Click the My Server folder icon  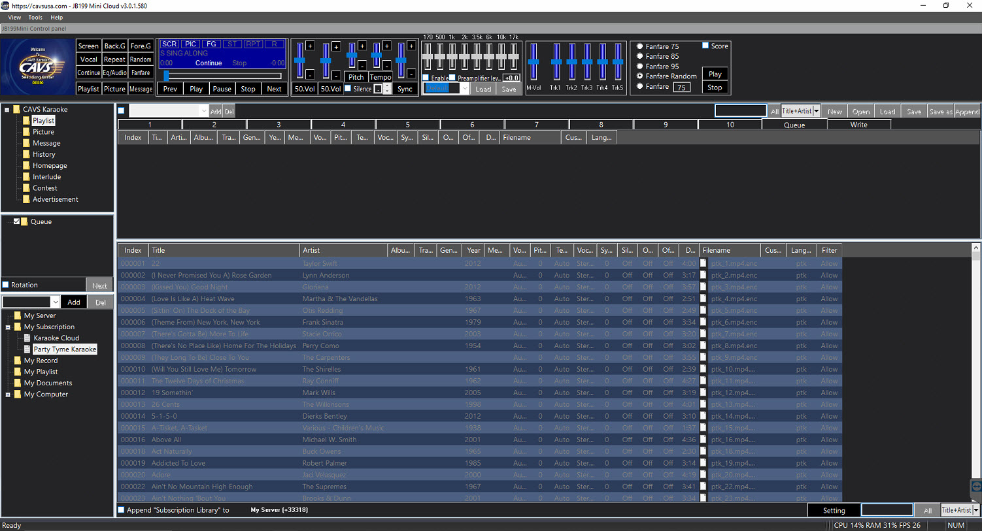[x=18, y=315]
